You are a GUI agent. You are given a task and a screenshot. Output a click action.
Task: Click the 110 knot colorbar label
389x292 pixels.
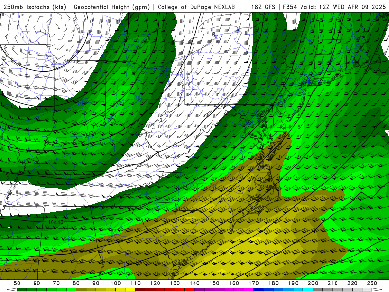135,283
